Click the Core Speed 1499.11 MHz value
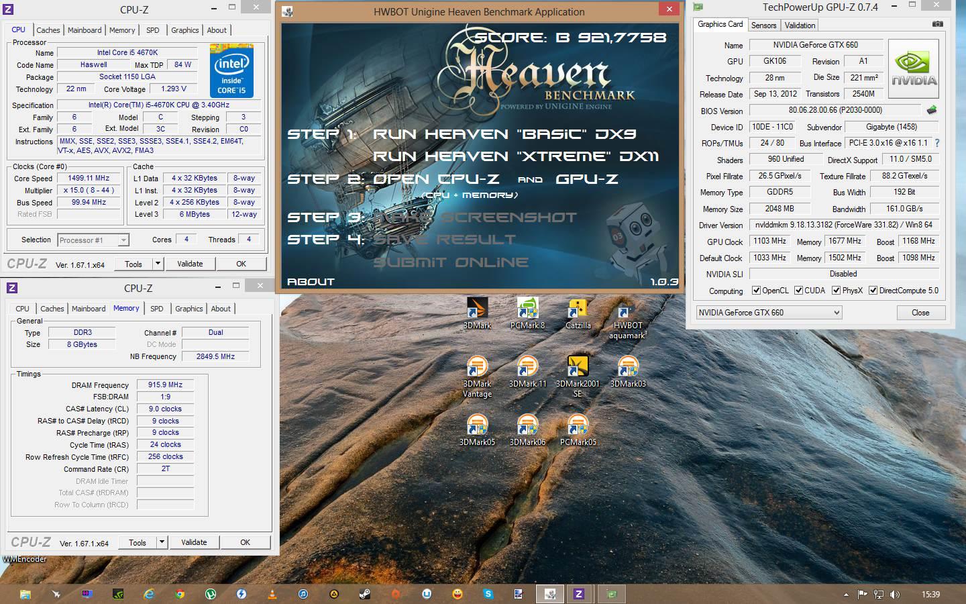Image resolution: width=966 pixels, height=604 pixels. tap(89, 178)
